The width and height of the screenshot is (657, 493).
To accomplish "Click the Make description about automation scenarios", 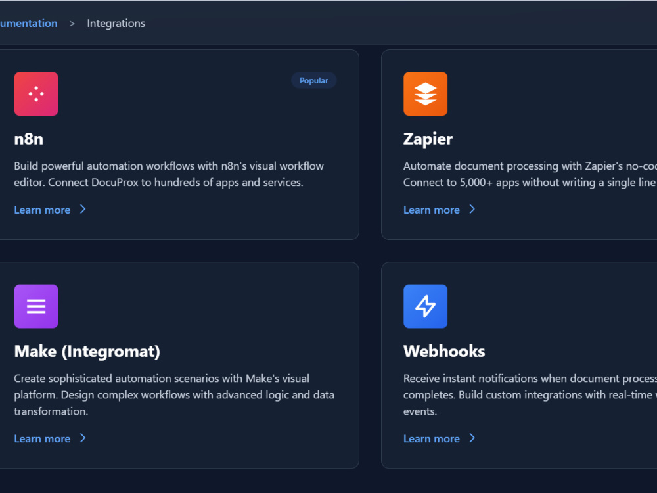I will coord(174,395).
